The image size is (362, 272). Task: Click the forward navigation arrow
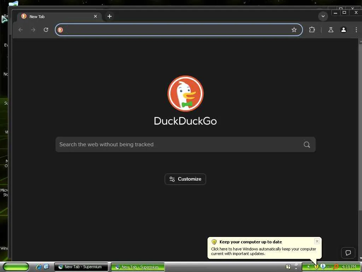pyautogui.click(x=33, y=30)
